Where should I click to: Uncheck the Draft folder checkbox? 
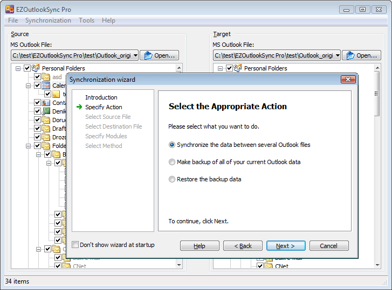(x=37, y=129)
